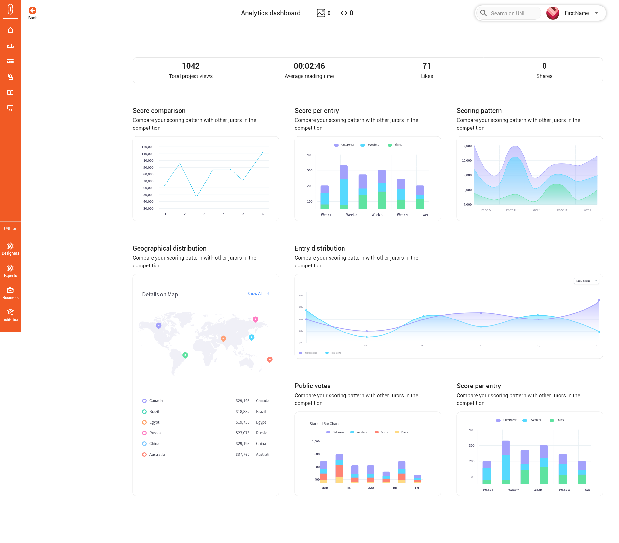
Task: Select Business in the sidebar
Action: (10, 293)
